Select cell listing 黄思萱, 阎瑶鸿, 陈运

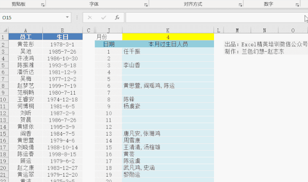(168, 86)
